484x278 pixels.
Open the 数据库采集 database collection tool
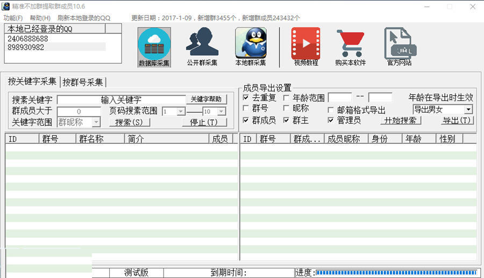[x=154, y=47]
